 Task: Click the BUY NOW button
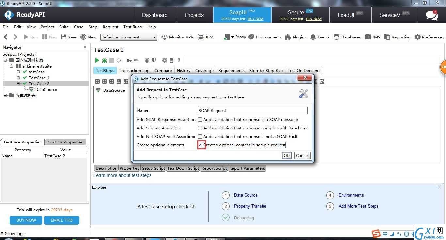click(26, 220)
